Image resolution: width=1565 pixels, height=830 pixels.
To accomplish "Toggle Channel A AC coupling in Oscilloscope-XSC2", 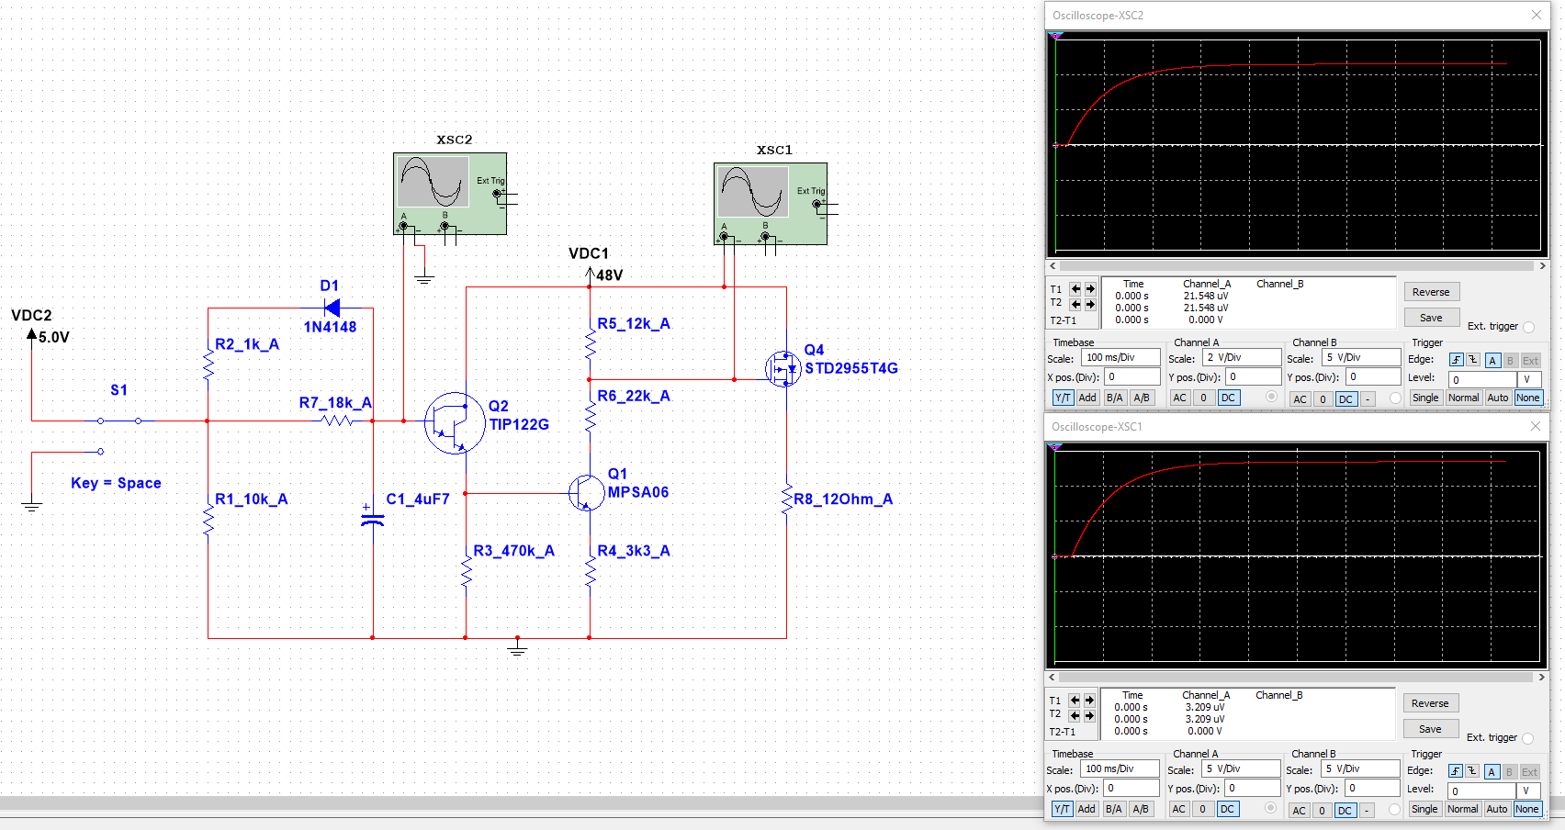I will (1180, 398).
